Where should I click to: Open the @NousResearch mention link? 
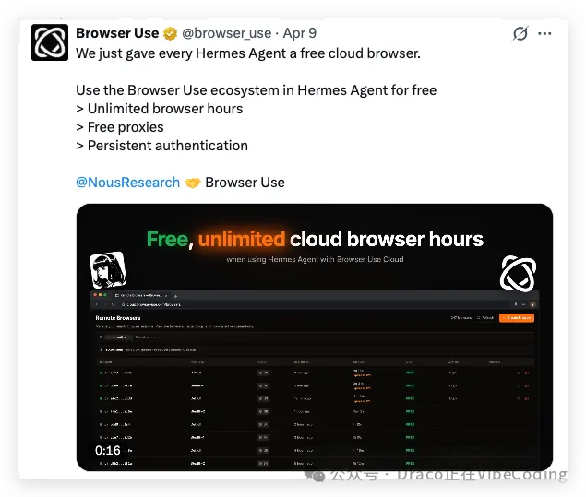pyautogui.click(x=128, y=183)
